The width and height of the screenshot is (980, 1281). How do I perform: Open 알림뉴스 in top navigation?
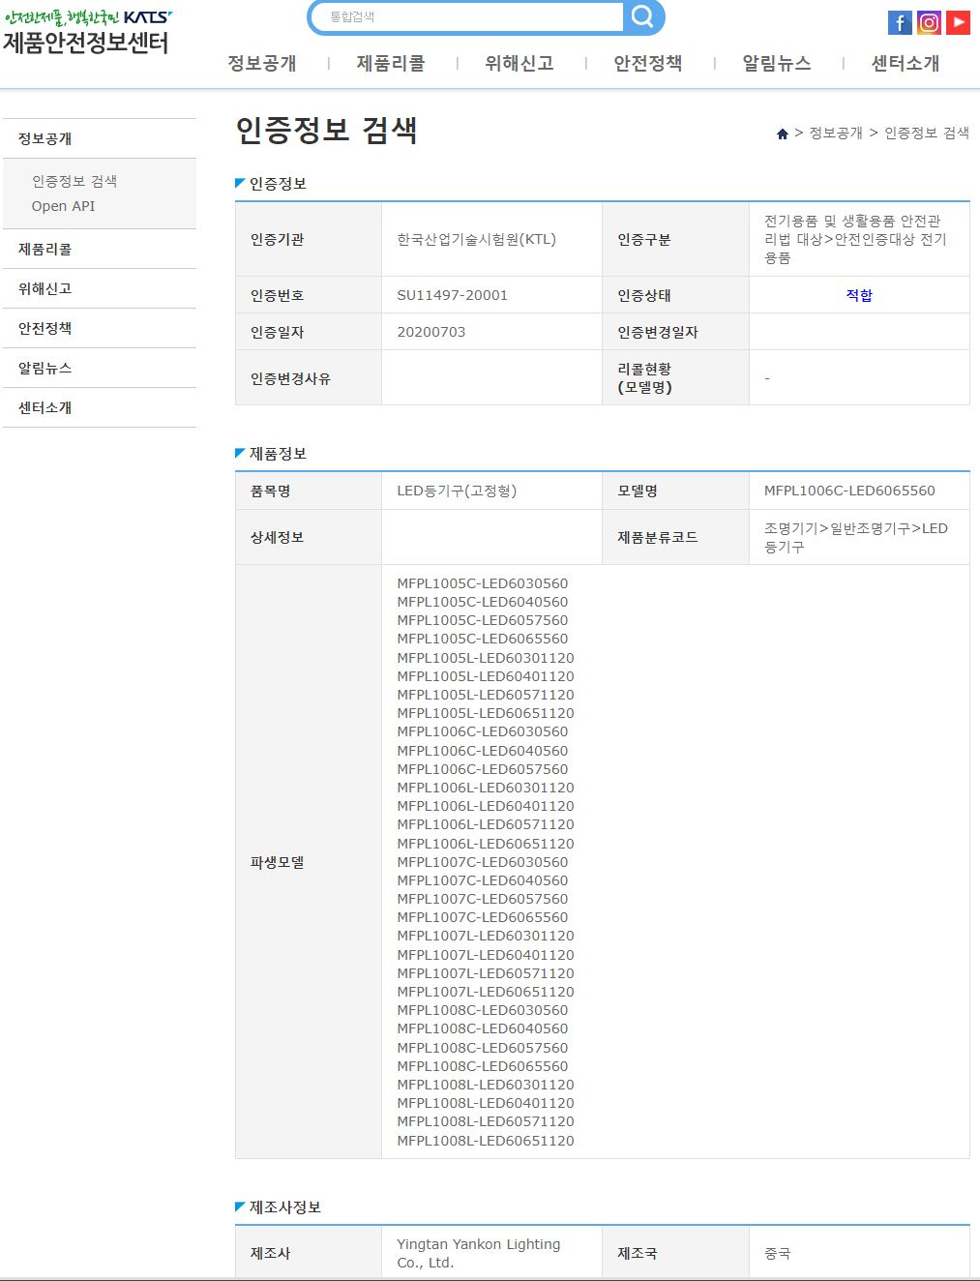coord(777,63)
